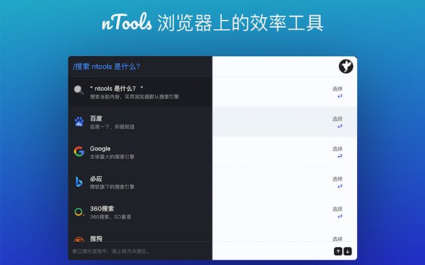This screenshot has height=265, width=425.
Task: Select the " ntools 是什么? " default search row
Action: (x=212, y=91)
